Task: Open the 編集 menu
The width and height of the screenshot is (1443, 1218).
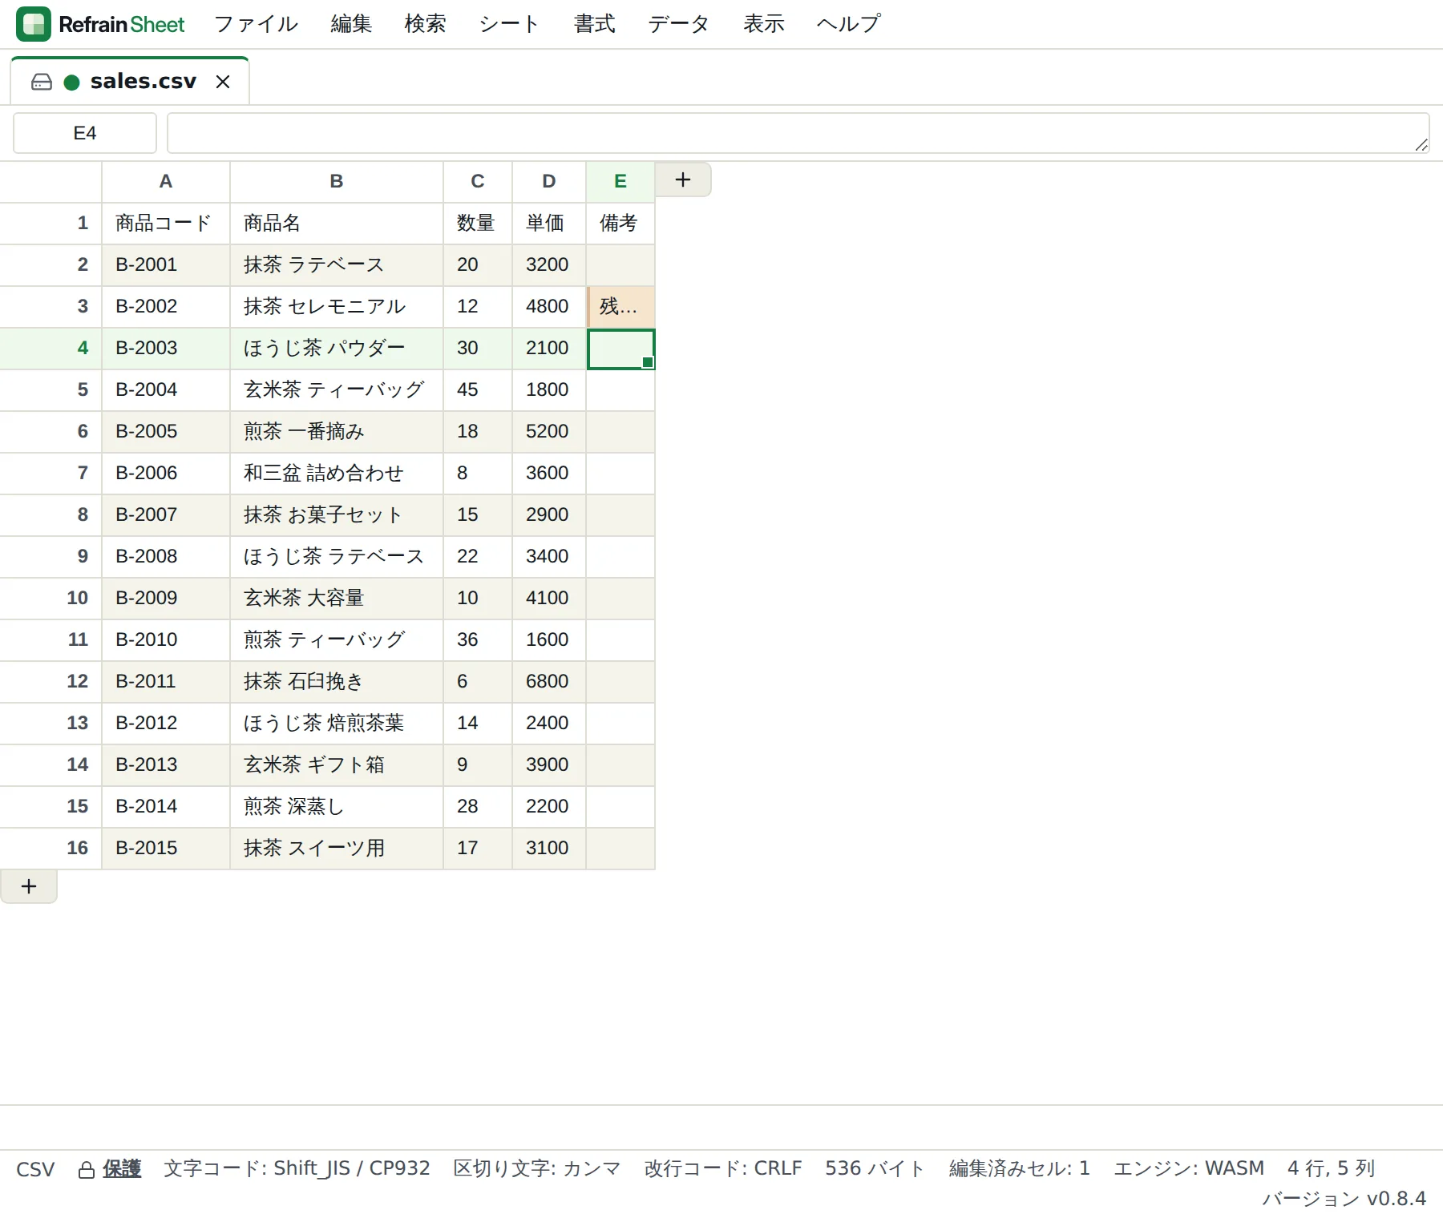Action: pos(351,24)
